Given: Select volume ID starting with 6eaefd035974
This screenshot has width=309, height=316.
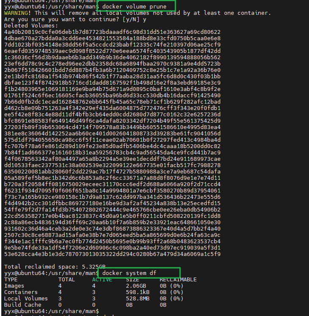Looking at the screenshot, I should pos(112,51).
